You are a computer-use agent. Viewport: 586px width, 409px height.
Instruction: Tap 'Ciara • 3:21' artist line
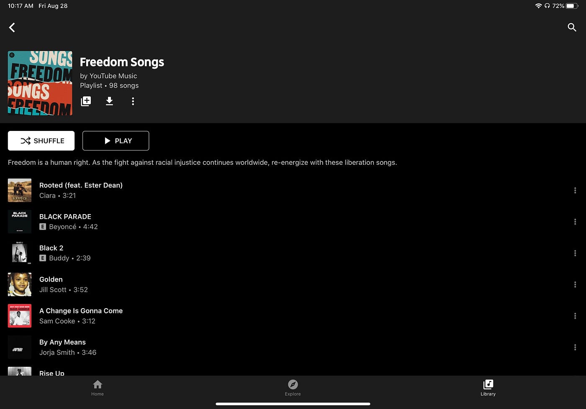(x=57, y=195)
